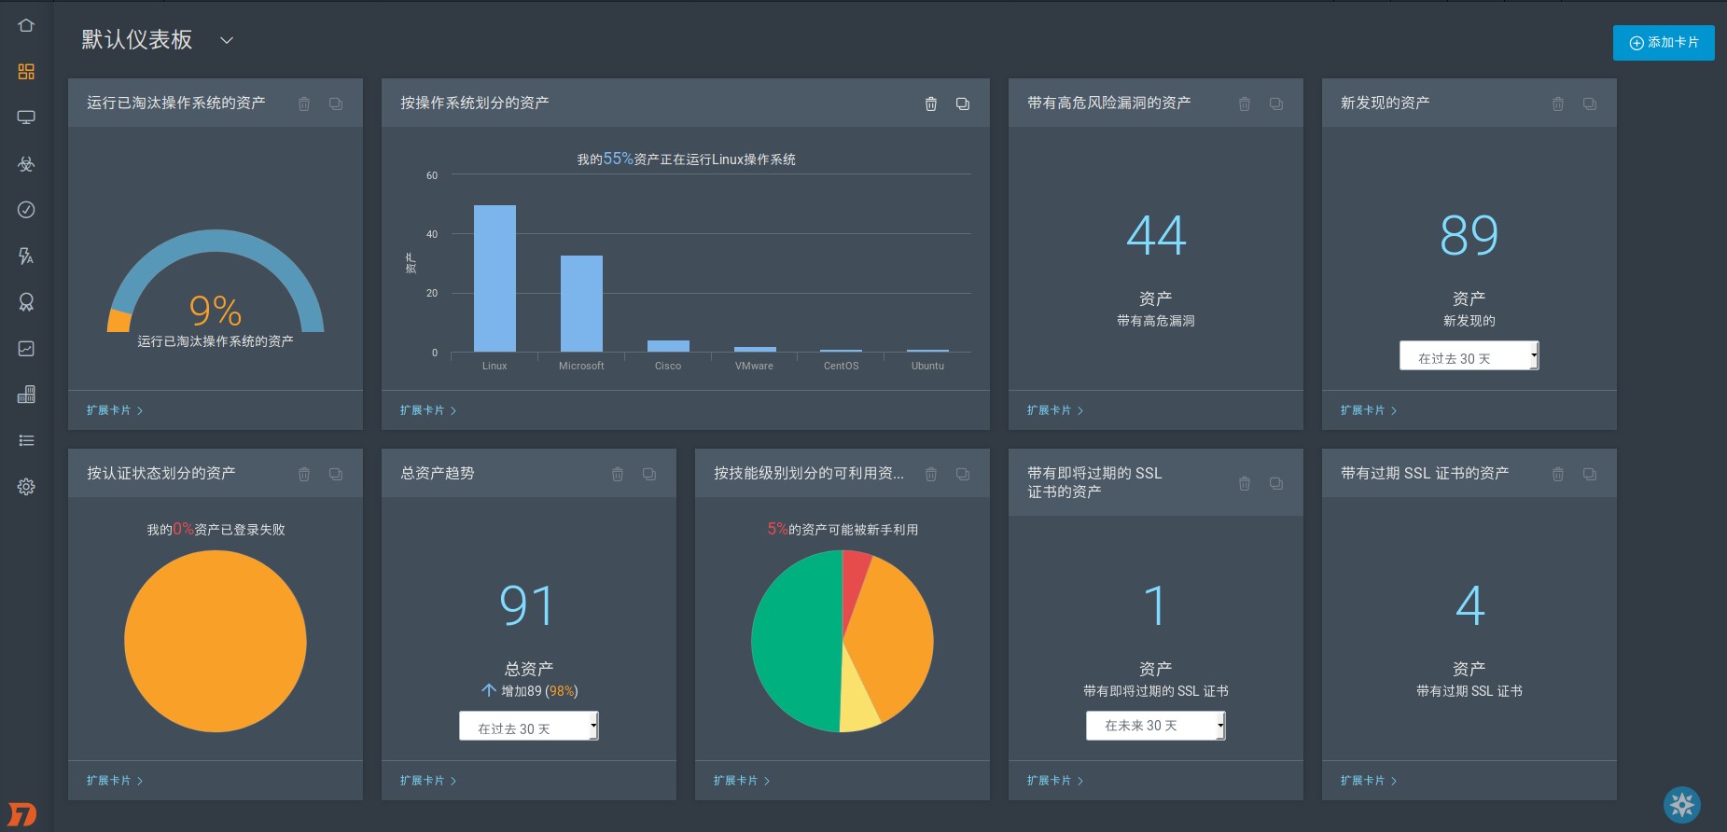Open the monitor assets icon in sidebar
Image resolution: width=1727 pixels, height=832 pixels.
click(x=26, y=118)
